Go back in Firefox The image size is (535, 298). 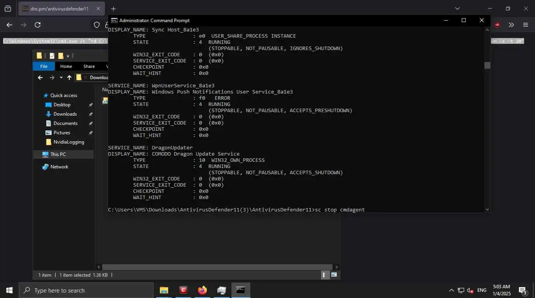click(x=9, y=25)
